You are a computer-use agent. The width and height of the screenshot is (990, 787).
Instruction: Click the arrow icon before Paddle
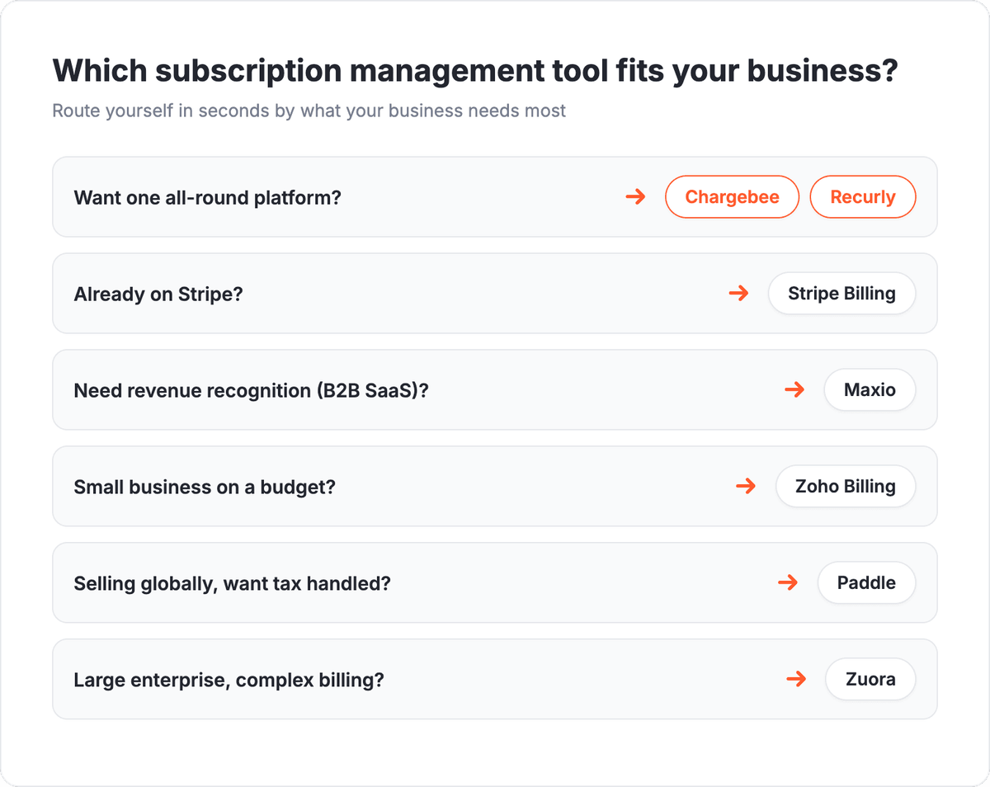788,583
